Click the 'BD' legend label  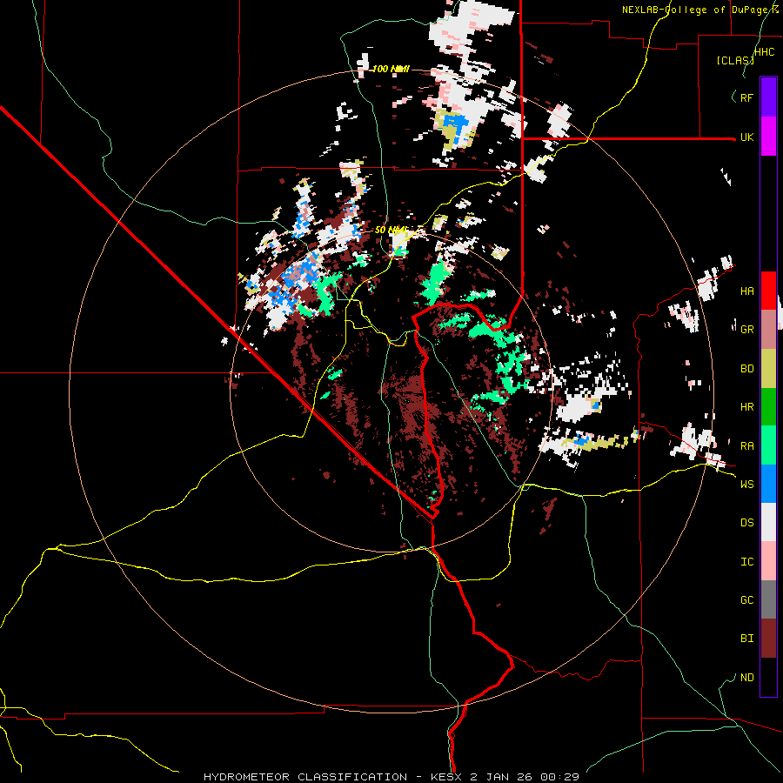click(746, 369)
